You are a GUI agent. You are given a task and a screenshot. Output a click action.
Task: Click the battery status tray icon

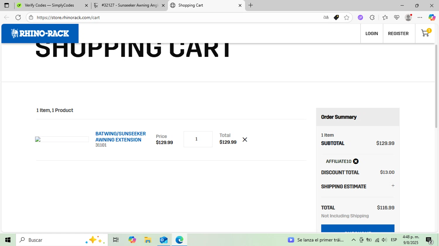pyautogui.click(x=369, y=240)
